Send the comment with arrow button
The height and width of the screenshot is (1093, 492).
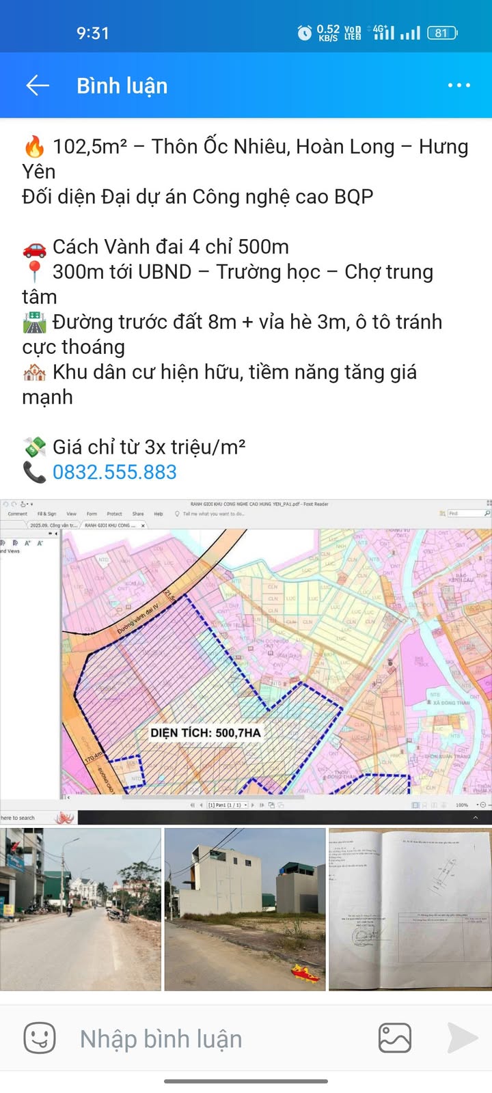(463, 1038)
